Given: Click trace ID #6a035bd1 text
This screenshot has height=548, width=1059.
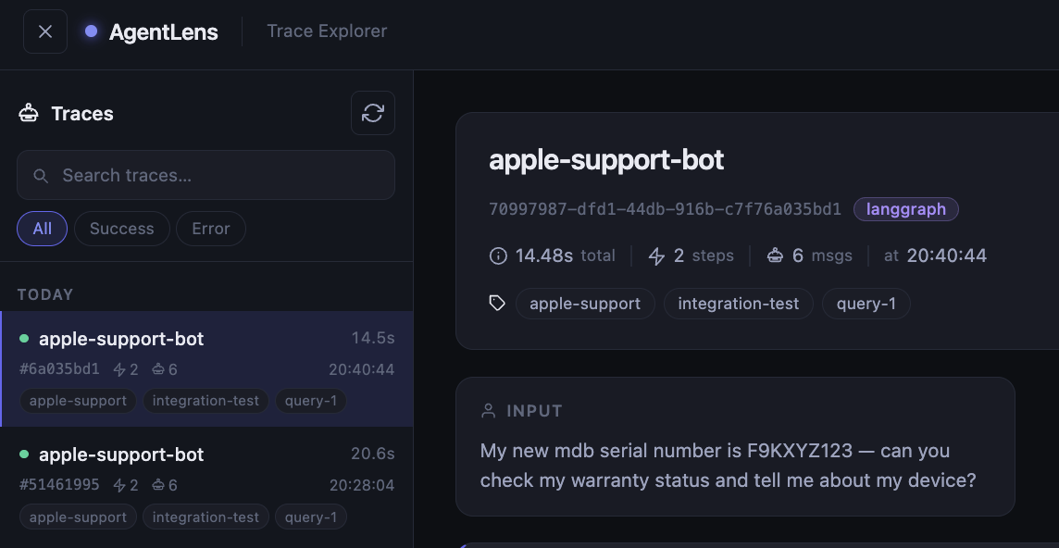Looking at the screenshot, I should [59, 369].
